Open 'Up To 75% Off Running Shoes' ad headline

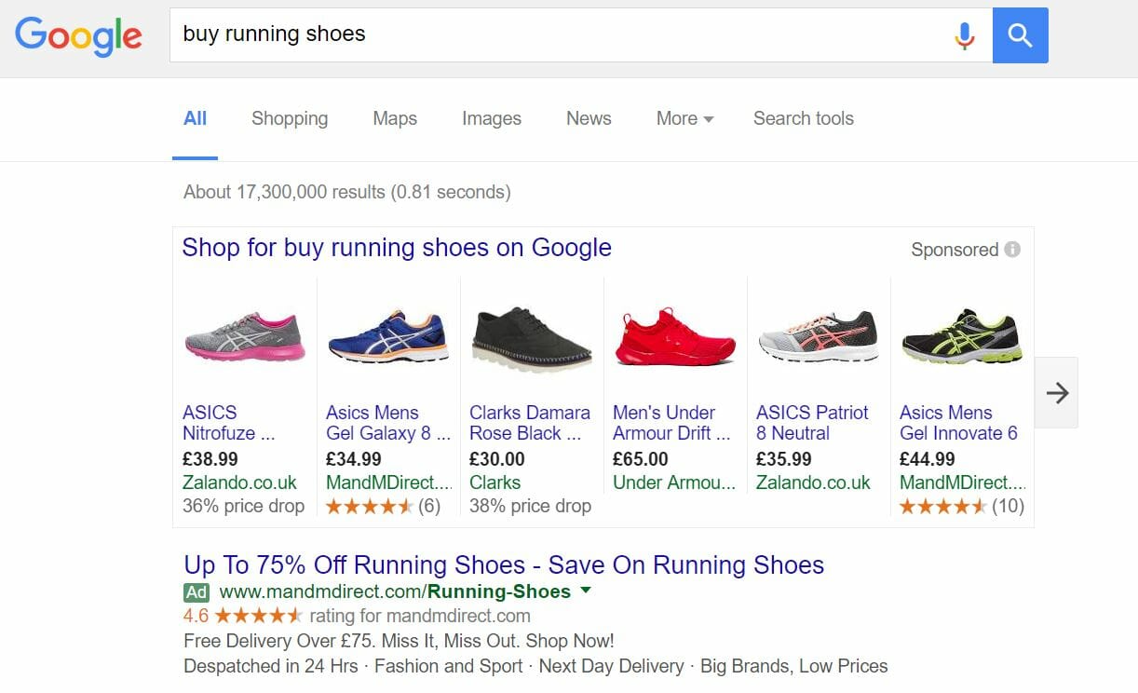coord(504,565)
